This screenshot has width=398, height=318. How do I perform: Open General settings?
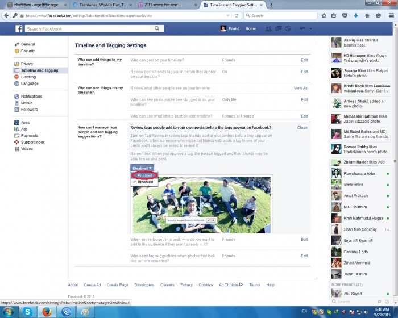pos(28,44)
